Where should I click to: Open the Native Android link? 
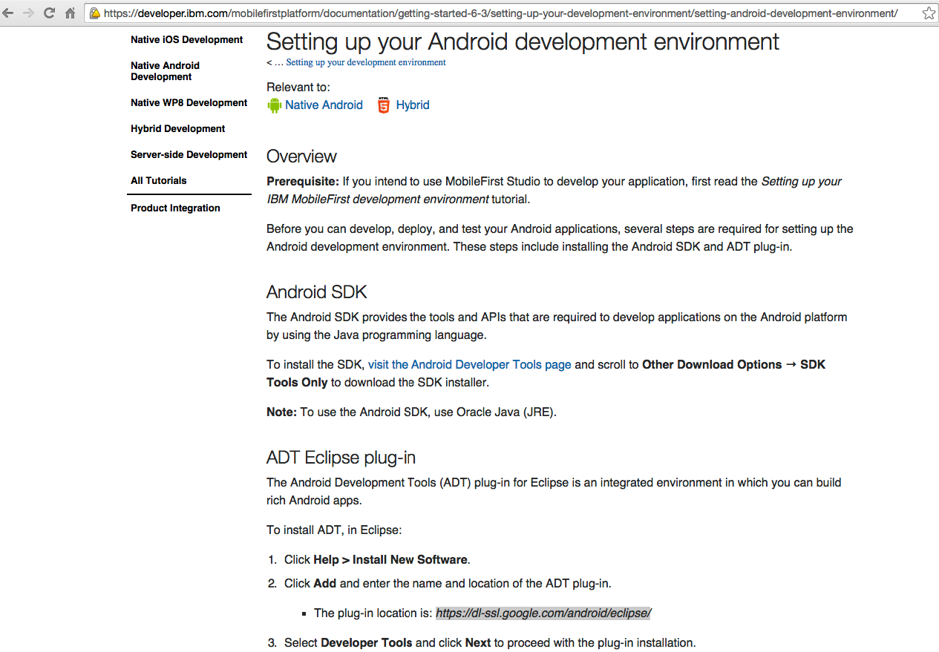tap(324, 105)
